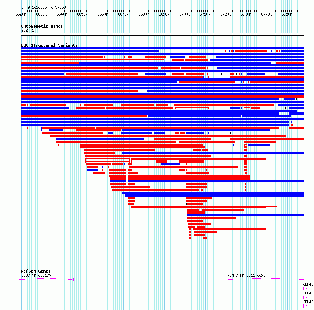Click the lowest small variant mark in DGV track
Screen dimensions: 314x310
coord(203,255)
